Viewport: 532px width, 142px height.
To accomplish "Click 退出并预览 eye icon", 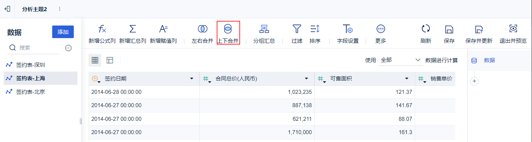I will click(513, 29).
